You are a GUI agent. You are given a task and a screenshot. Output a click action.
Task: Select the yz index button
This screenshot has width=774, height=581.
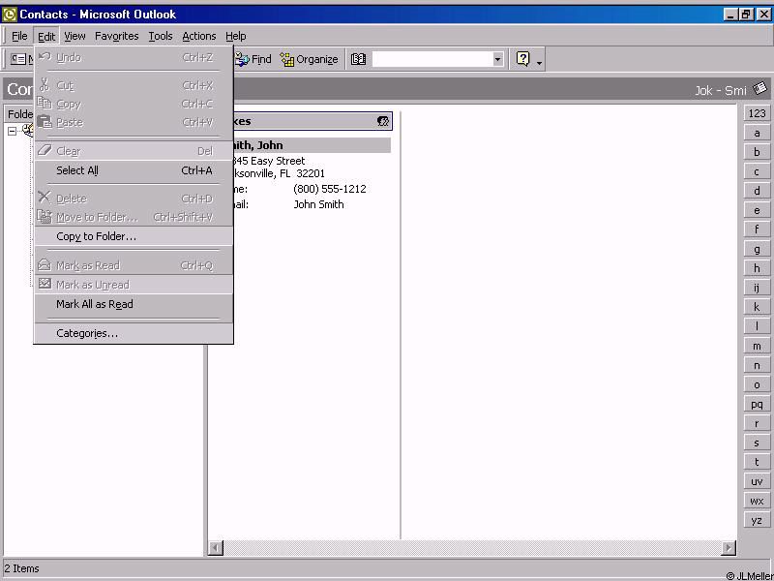coord(757,520)
